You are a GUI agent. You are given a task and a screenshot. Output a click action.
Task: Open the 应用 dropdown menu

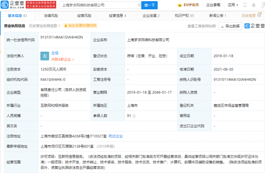[x=245, y=5]
